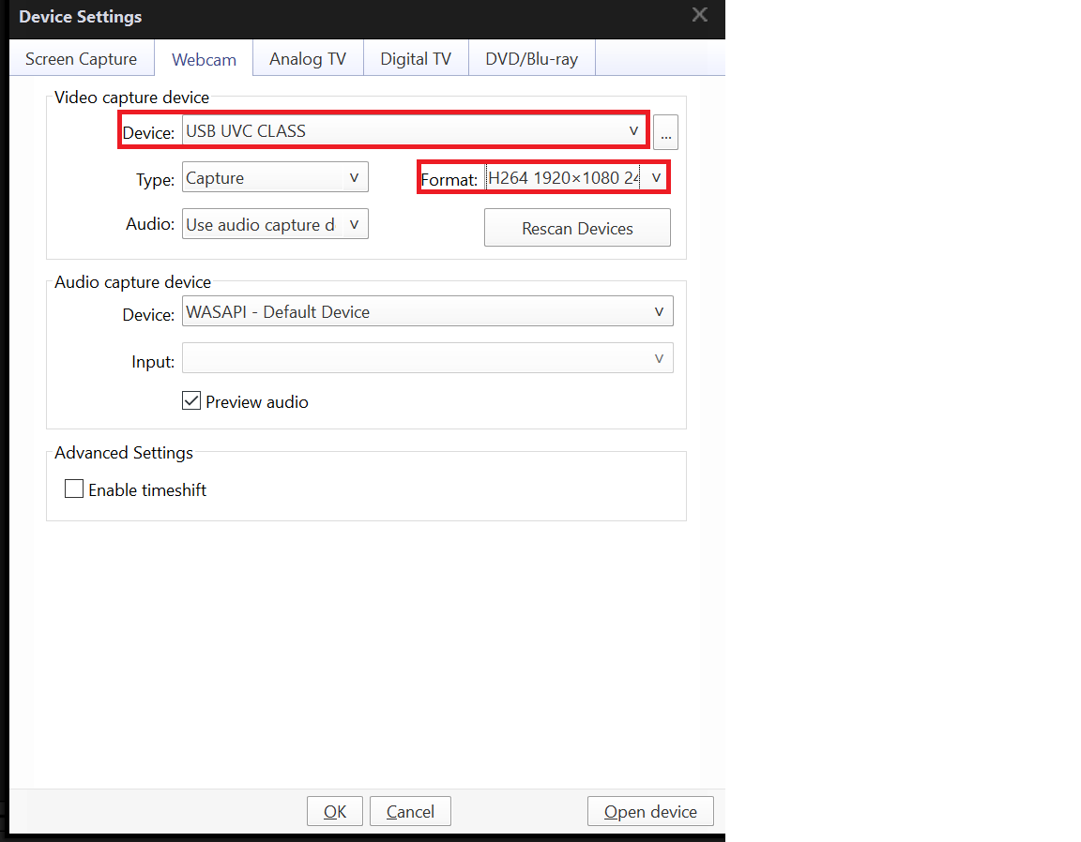Open the Analog TV tab
The image size is (1081, 842).
click(308, 59)
